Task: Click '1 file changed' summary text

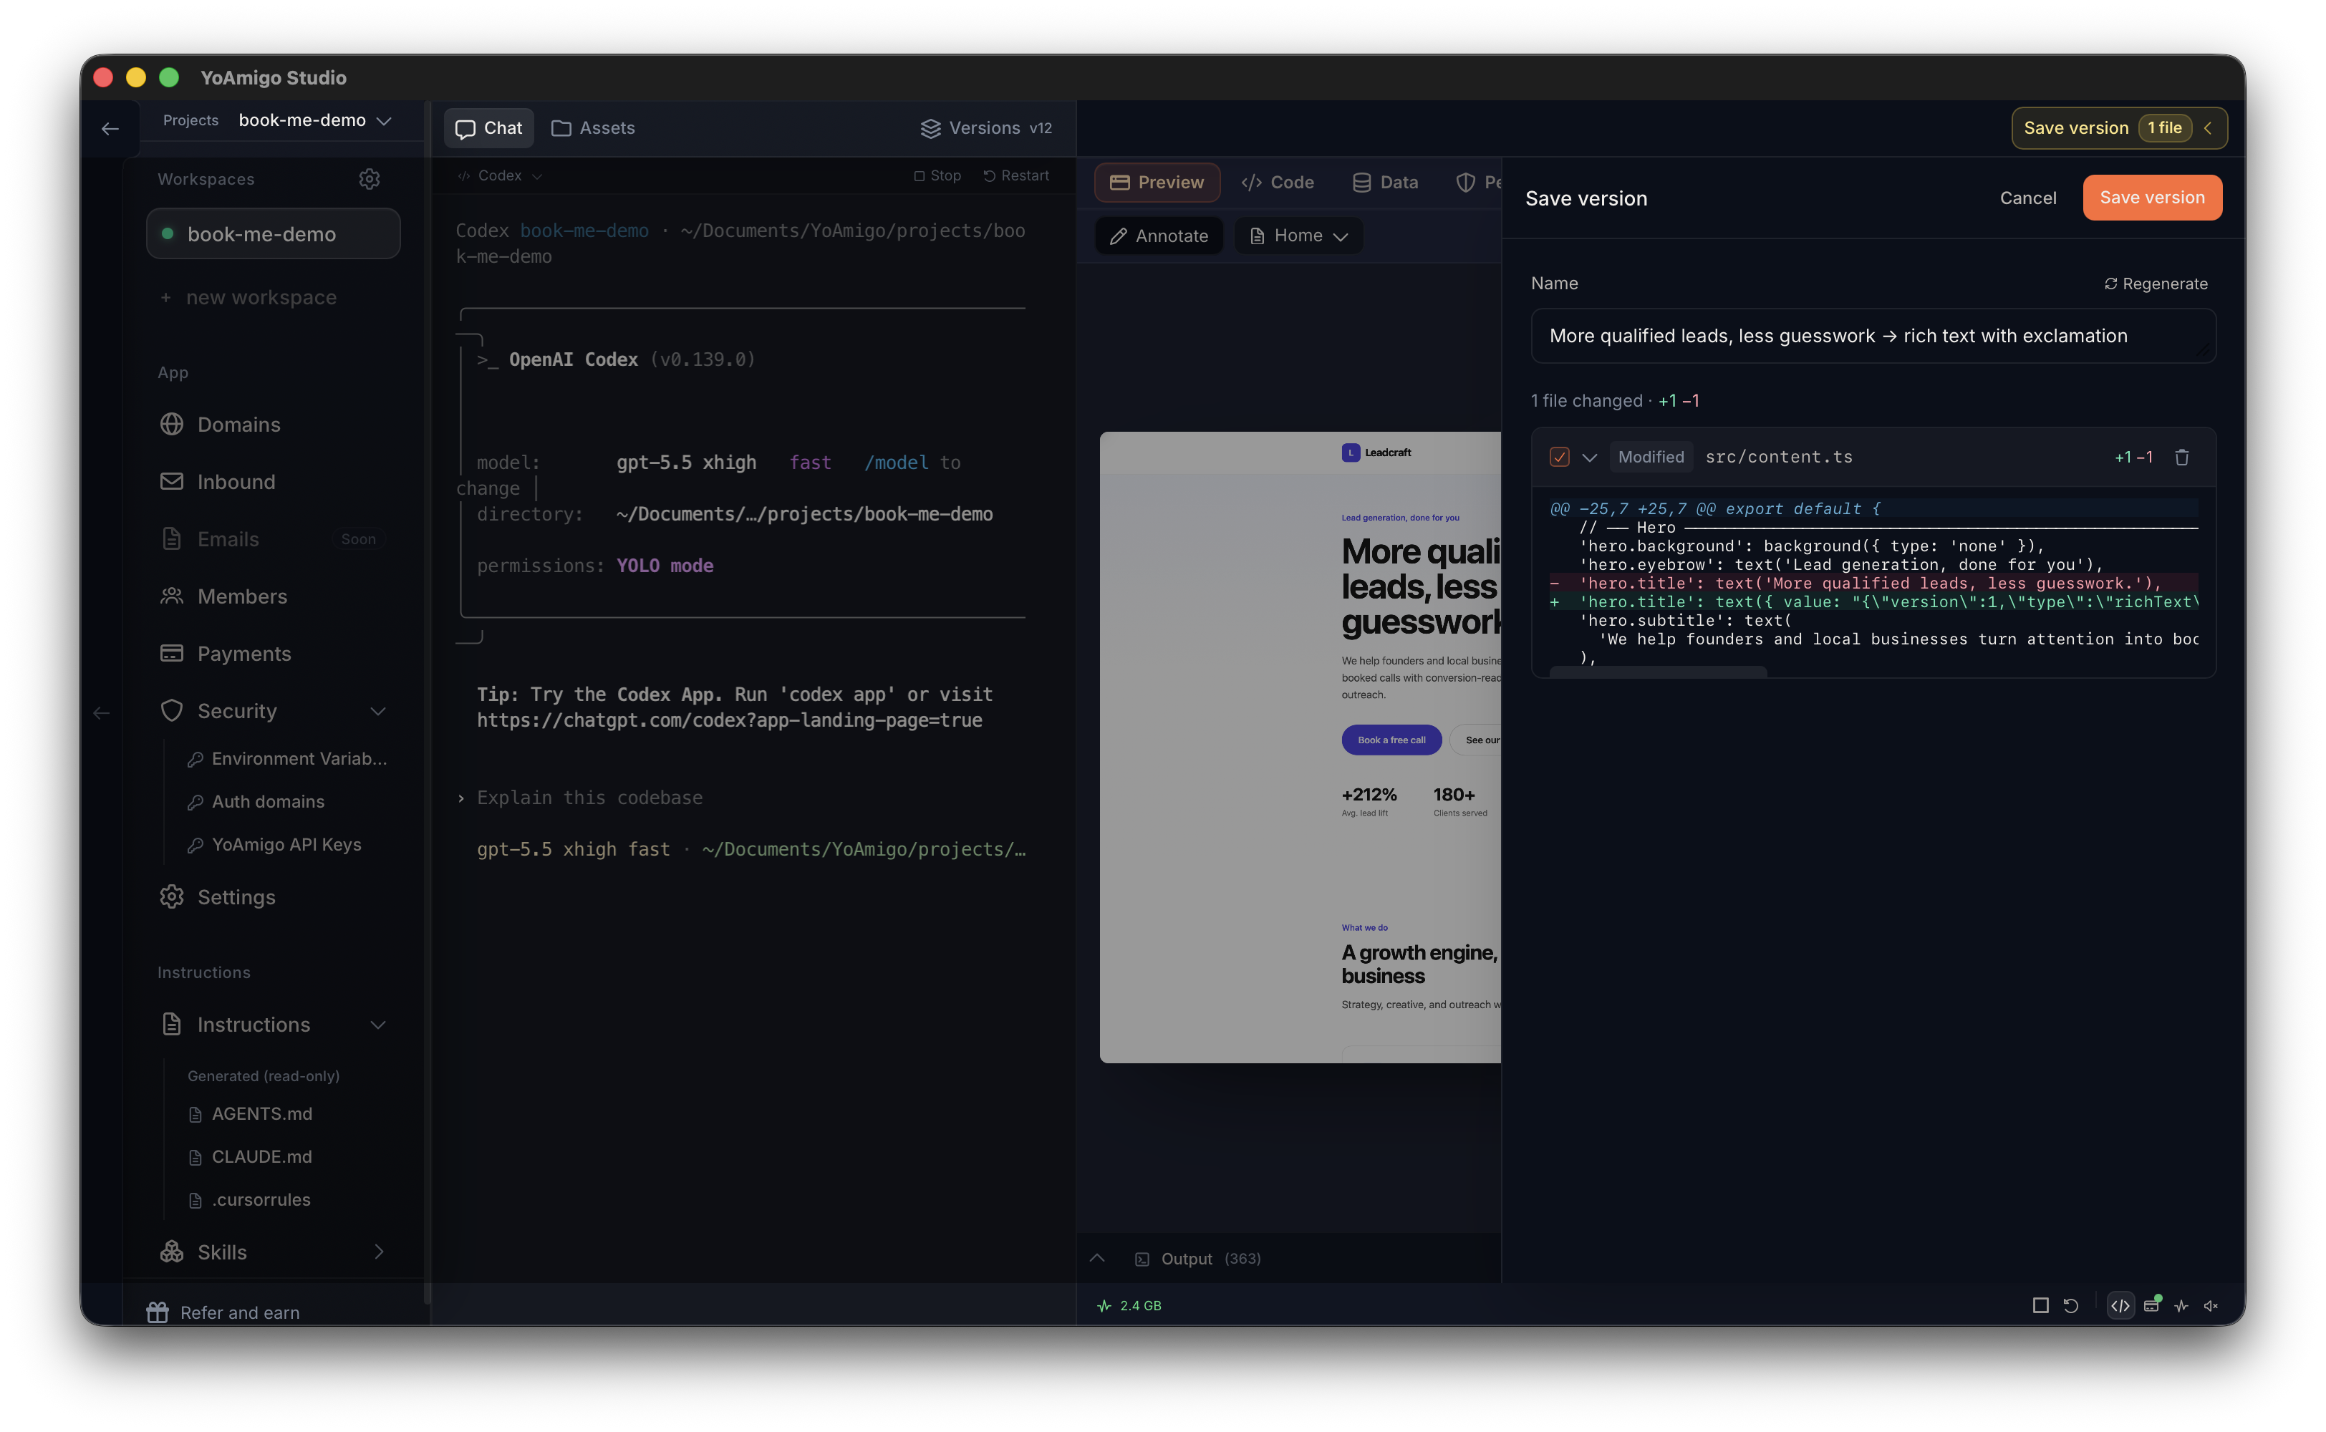Action: coord(1586,401)
